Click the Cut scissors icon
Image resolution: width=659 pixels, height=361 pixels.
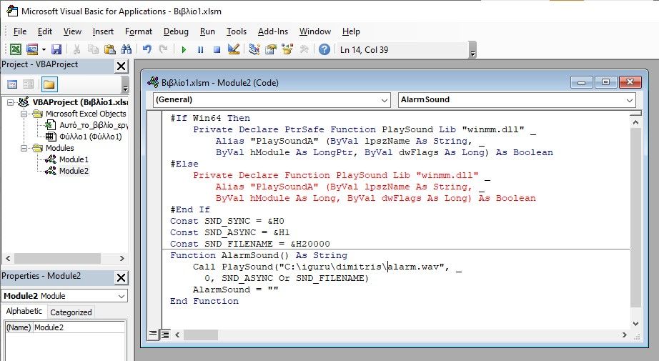76,49
